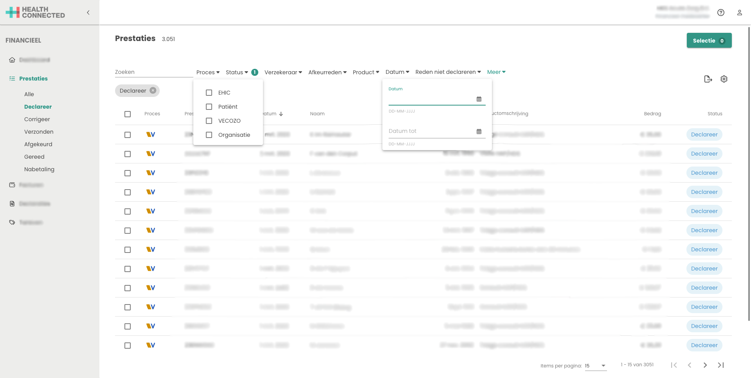
Task: Open Corrigeer in the sidebar menu
Action: [37, 119]
